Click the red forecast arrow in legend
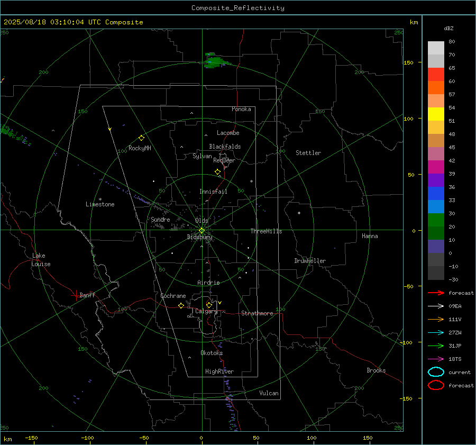 click(x=436, y=293)
